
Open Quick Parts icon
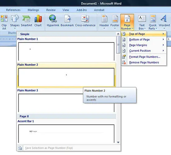coord(153,19)
